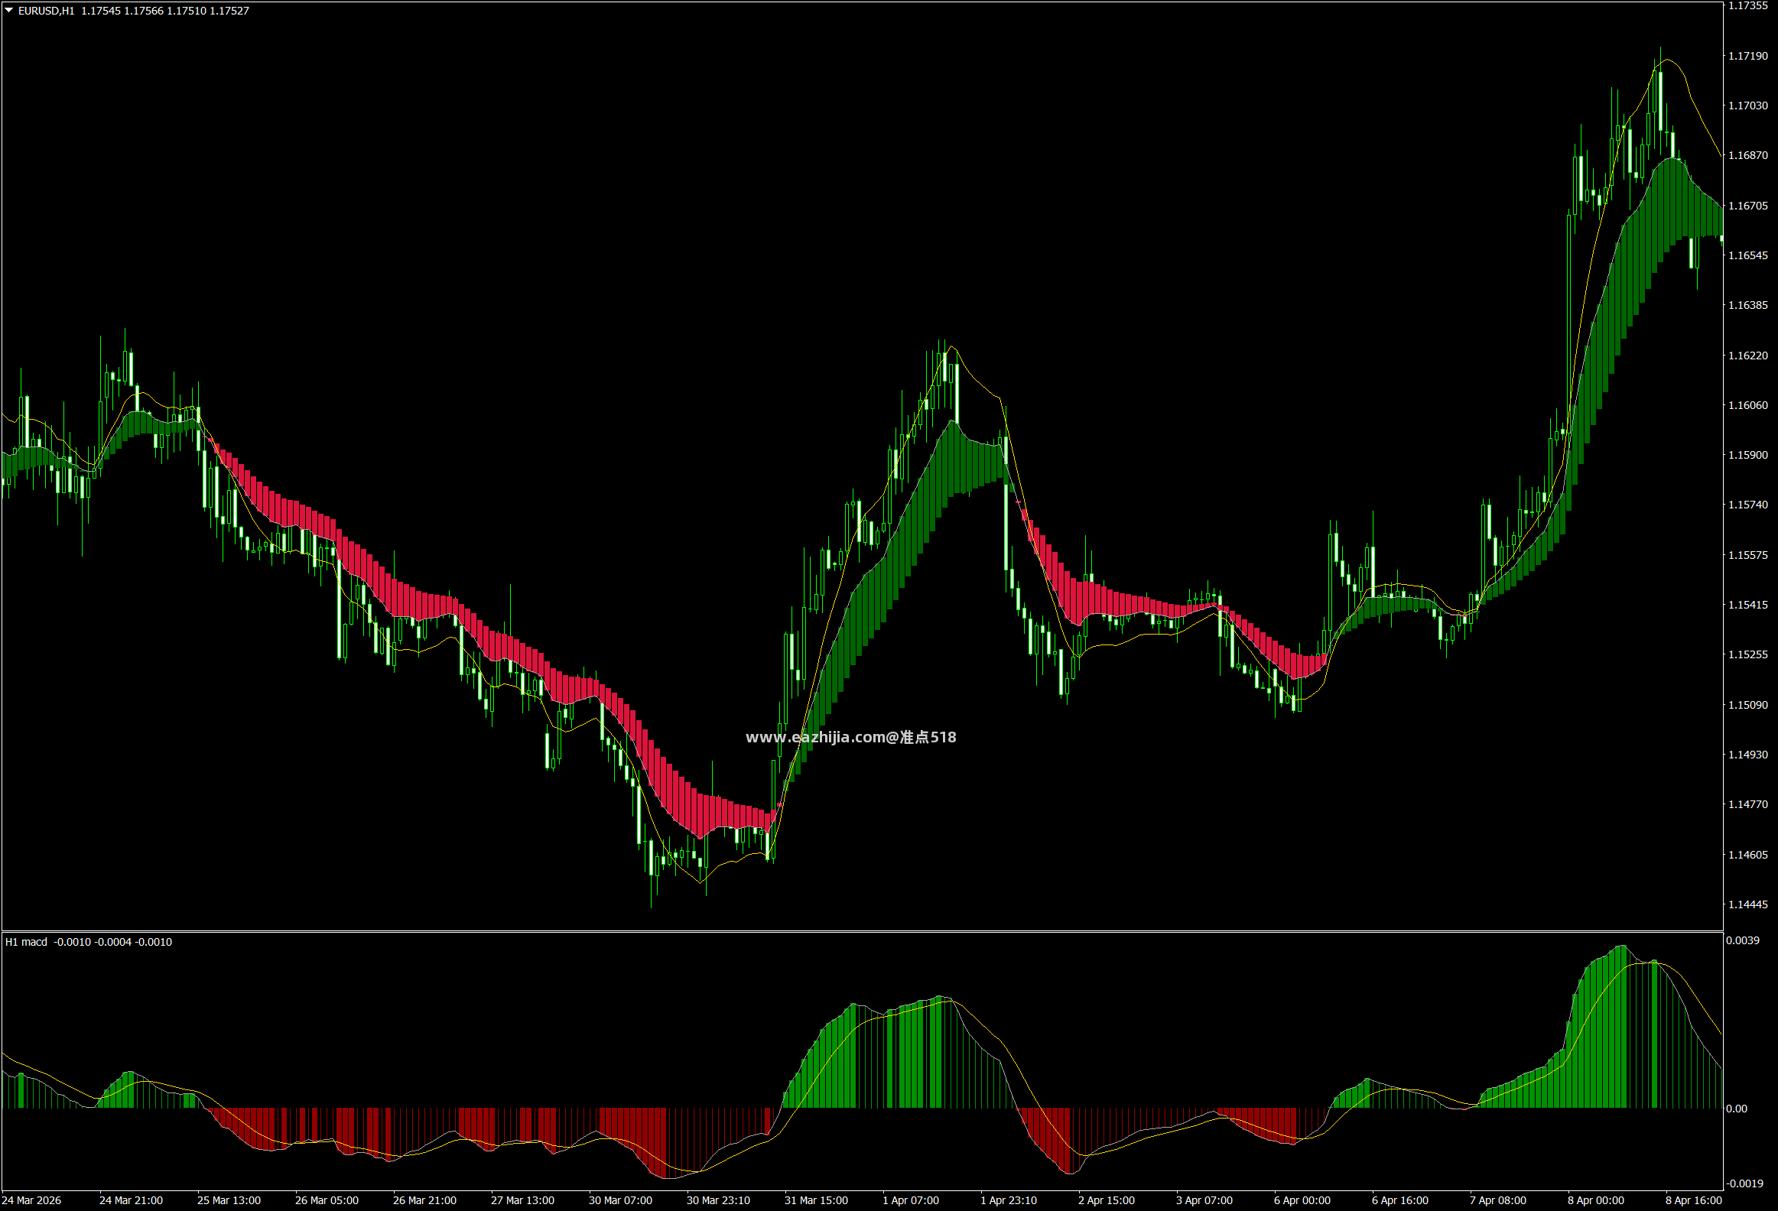1778x1211 pixels.
Task: Select the 1.15740 price scale label
Action: [x=1748, y=505]
